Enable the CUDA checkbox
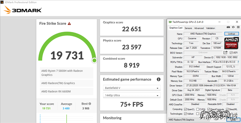This screenshot has height=123, width=241. pyautogui.click(x=197, y=109)
